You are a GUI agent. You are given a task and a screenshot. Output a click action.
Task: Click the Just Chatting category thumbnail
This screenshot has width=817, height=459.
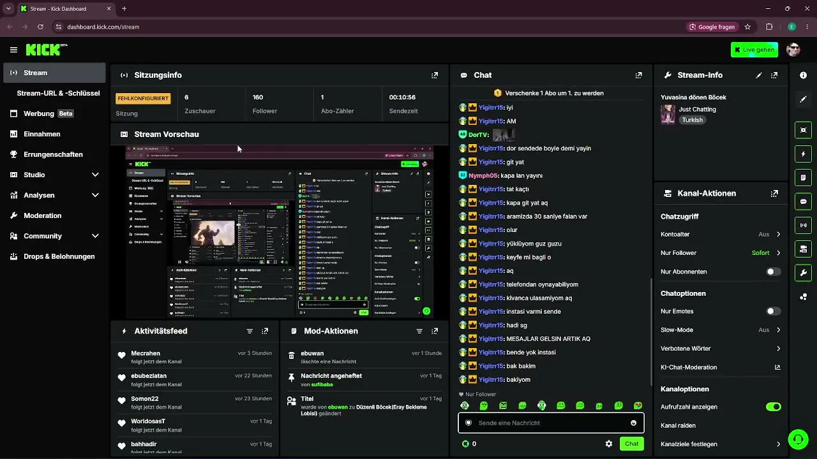(668, 114)
